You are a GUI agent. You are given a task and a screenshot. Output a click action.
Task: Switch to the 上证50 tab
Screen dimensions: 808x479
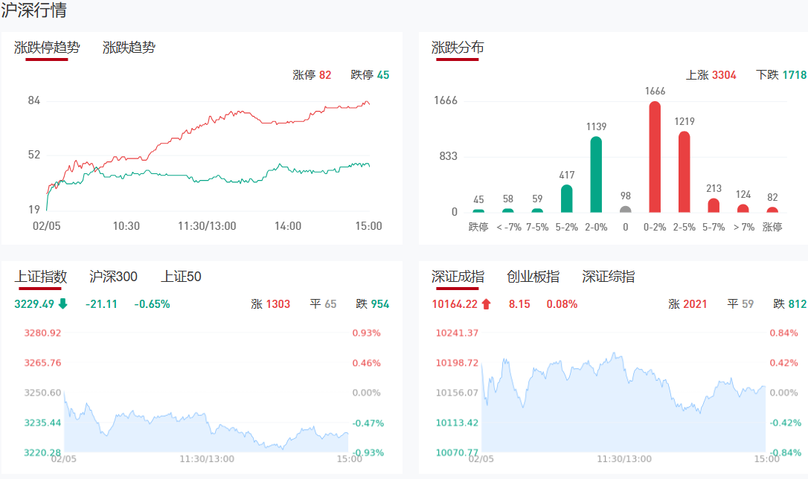(181, 277)
